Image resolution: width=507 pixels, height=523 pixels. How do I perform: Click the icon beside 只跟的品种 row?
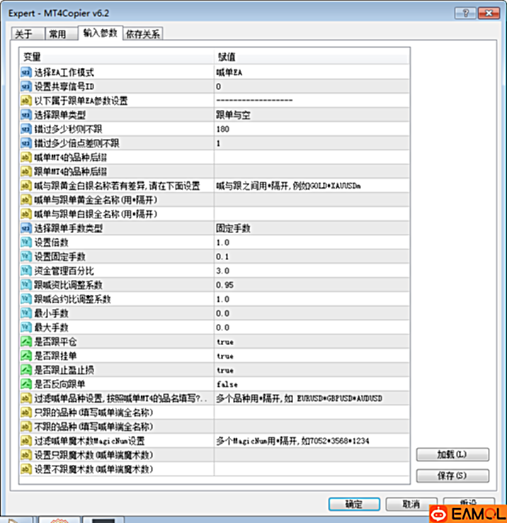coord(26,412)
